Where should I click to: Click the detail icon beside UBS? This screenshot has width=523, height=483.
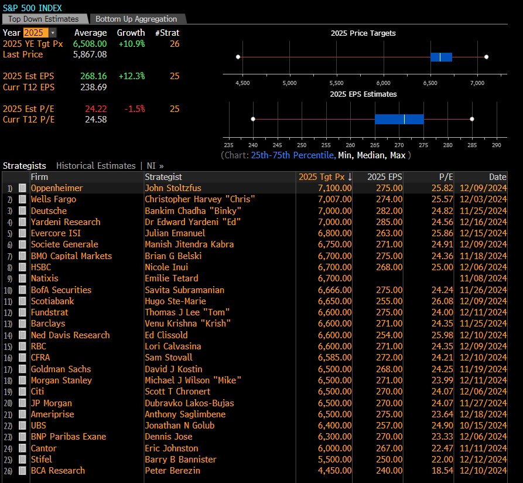coord(22,426)
